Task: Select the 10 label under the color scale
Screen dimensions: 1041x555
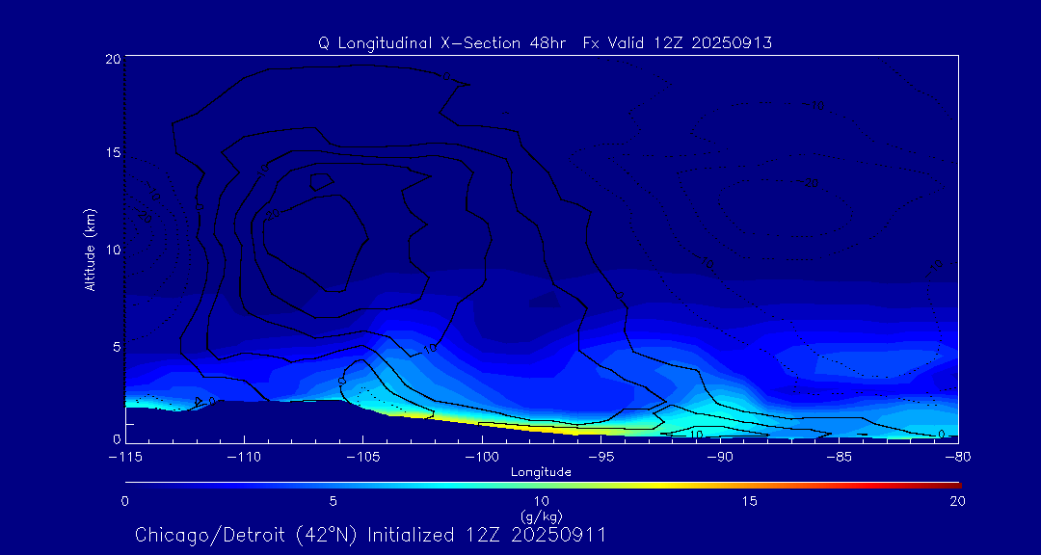Action: [541, 502]
